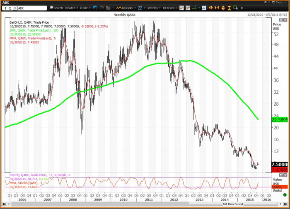The width and height of the screenshot is (290, 209).
Task: Jump to start with double-left arrows
Action: (4, 204)
